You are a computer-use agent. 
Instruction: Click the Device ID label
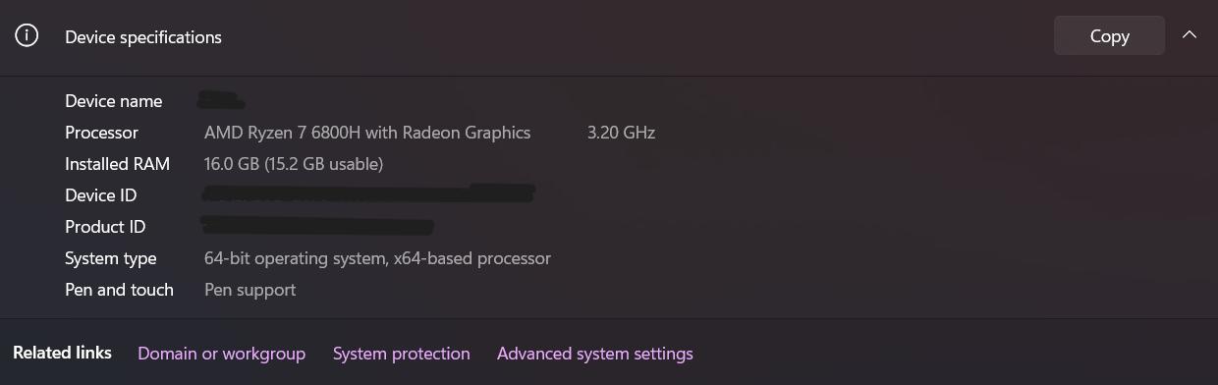point(101,195)
